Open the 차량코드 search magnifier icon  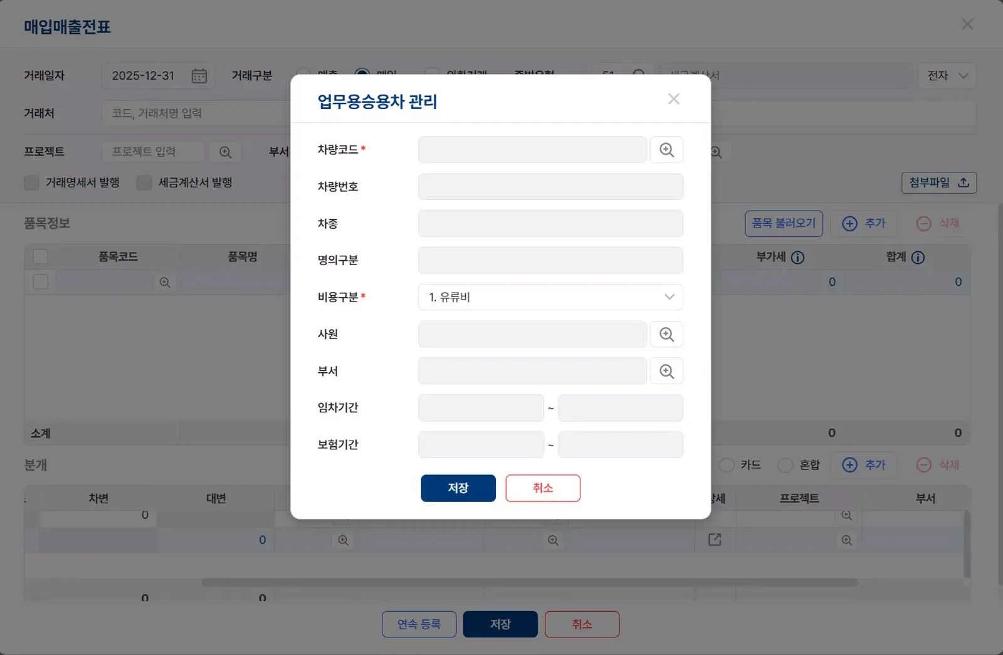[666, 149]
